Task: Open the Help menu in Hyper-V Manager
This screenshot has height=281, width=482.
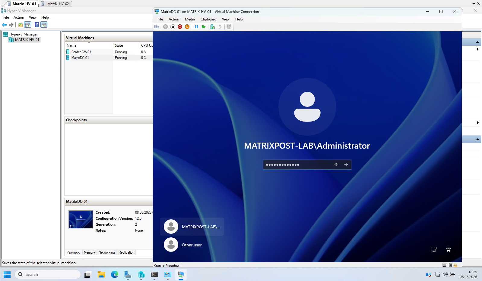Action: click(45, 17)
